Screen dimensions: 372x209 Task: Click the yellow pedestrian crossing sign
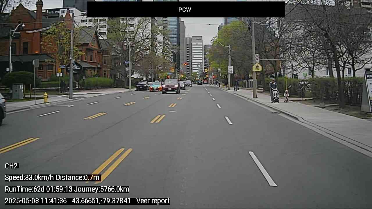tap(257, 67)
